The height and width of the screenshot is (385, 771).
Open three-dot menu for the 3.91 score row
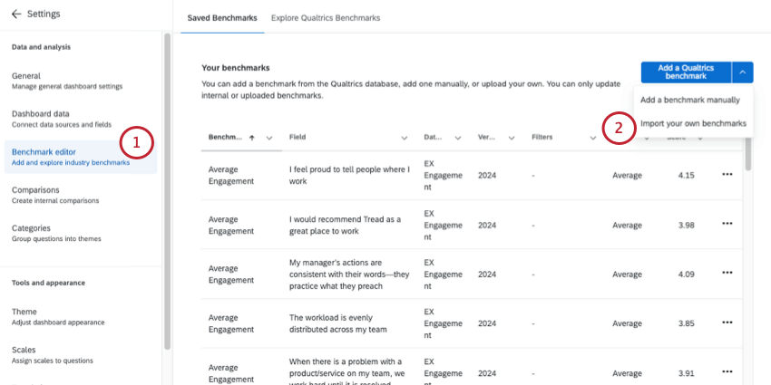727,372
